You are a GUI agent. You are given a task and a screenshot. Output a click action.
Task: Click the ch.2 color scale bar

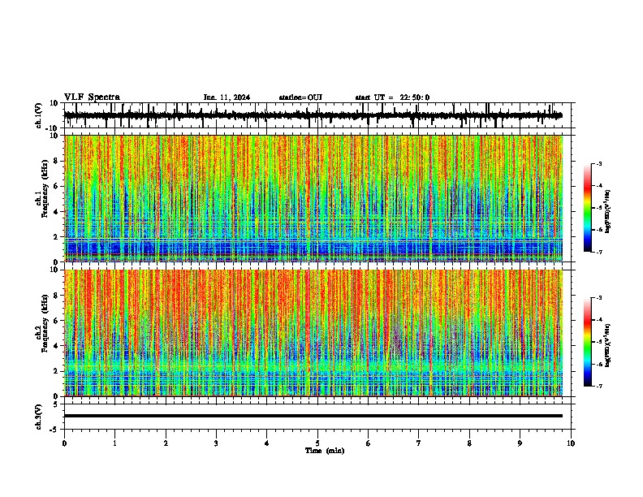[587, 342]
